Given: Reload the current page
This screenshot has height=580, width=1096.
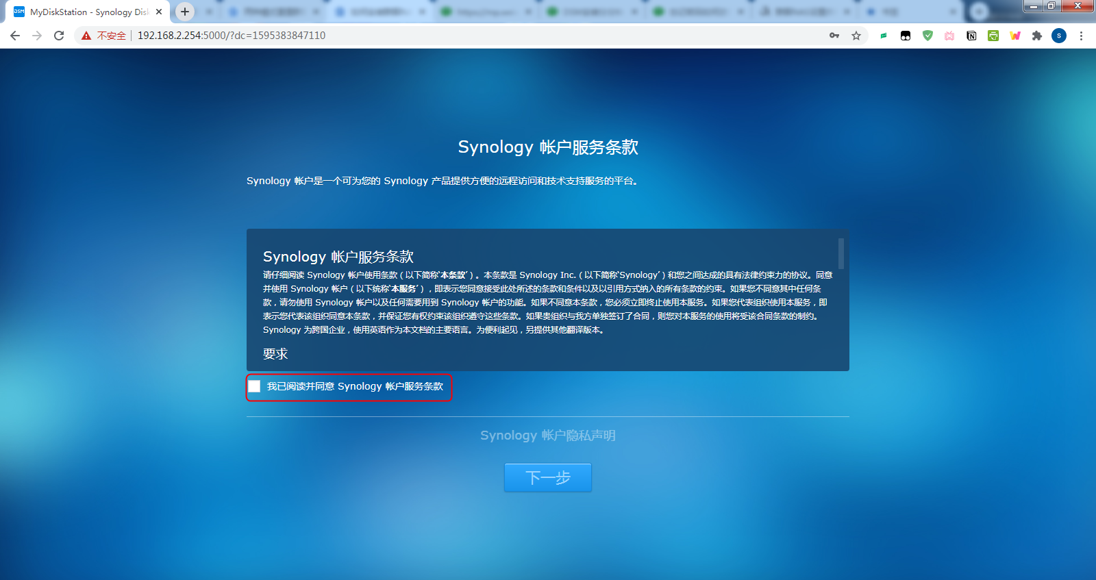Looking at the screenshot, I should pos(59,36).
